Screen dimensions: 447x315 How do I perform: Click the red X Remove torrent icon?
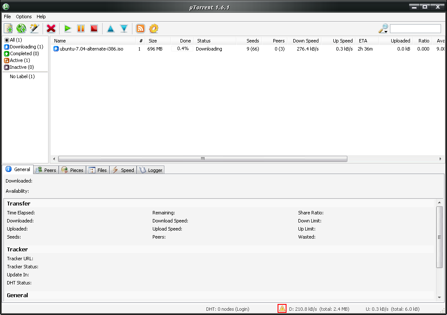tap(51, 28)
